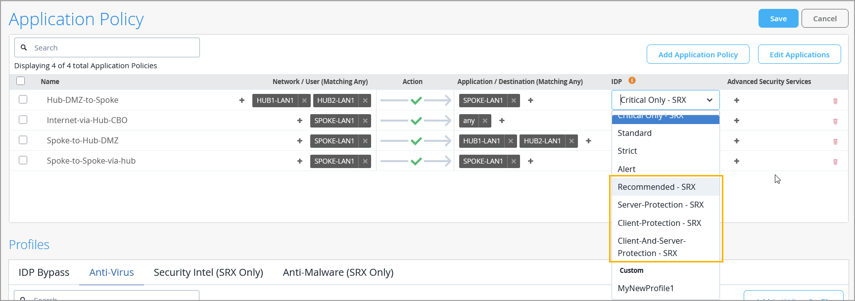Click the policy Search input field
Screen dimensions: 855x301
pos(114,48)
